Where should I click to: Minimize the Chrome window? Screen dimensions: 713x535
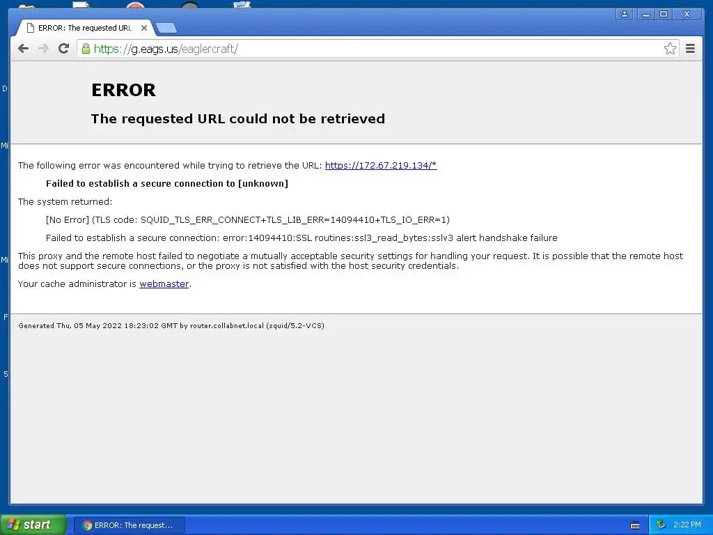pos(645,14)
